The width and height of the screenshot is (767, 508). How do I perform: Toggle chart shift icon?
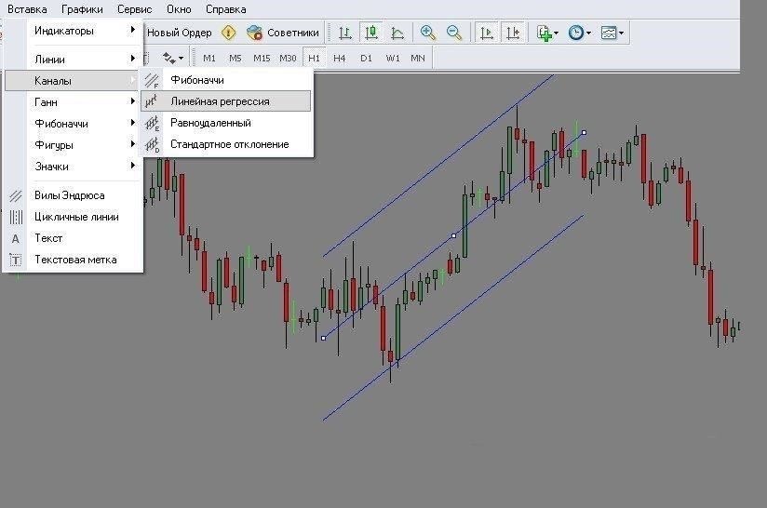(513, 33)
